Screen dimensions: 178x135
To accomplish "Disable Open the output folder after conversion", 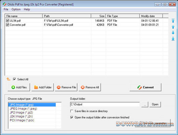I will 72,117.
